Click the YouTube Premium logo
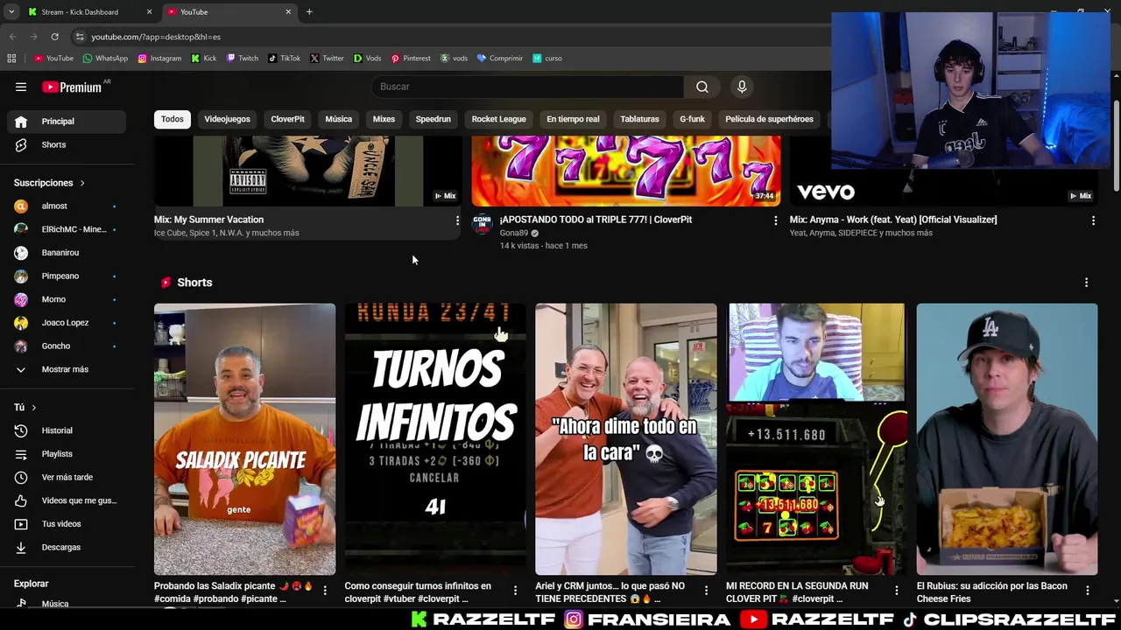Viewport: 1121px width, 630px height. coord(72,87)
